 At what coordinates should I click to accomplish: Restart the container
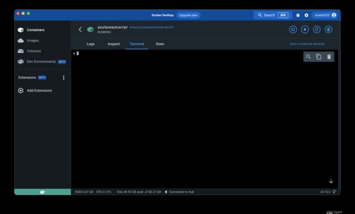point(317,30)
